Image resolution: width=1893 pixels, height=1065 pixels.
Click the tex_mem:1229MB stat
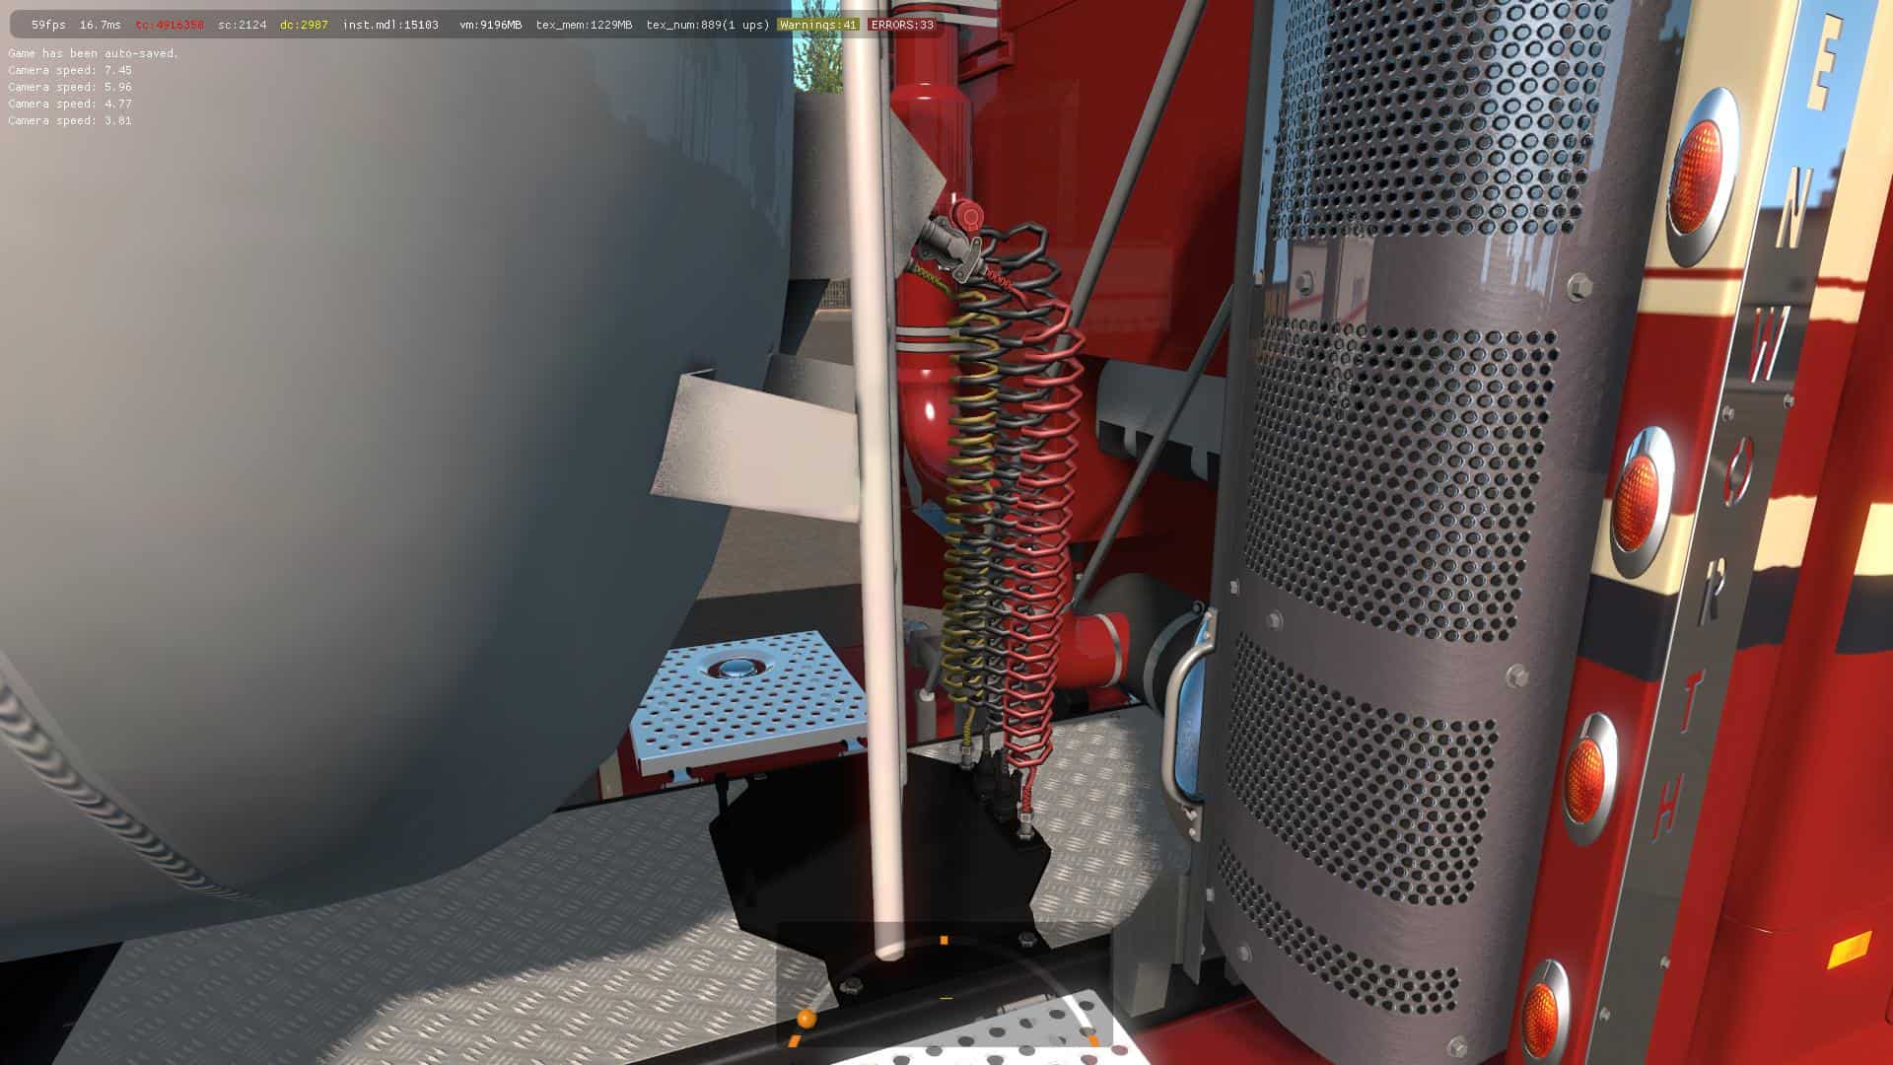pos(584,25)
